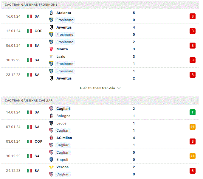Click Juventus logo in 12.01.24 cup match
Screen dimensions: 203x179
click(x=51, y=27)
